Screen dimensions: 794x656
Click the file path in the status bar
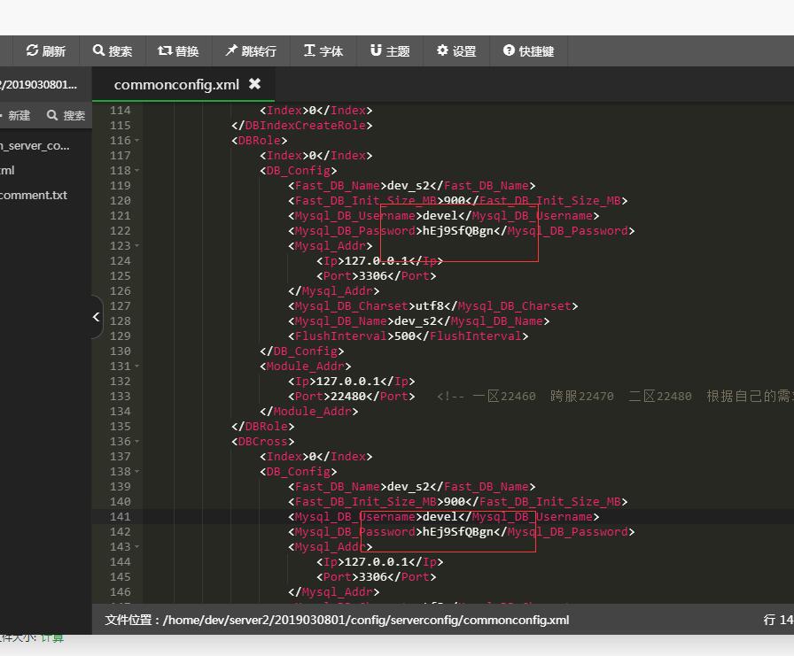366,620
